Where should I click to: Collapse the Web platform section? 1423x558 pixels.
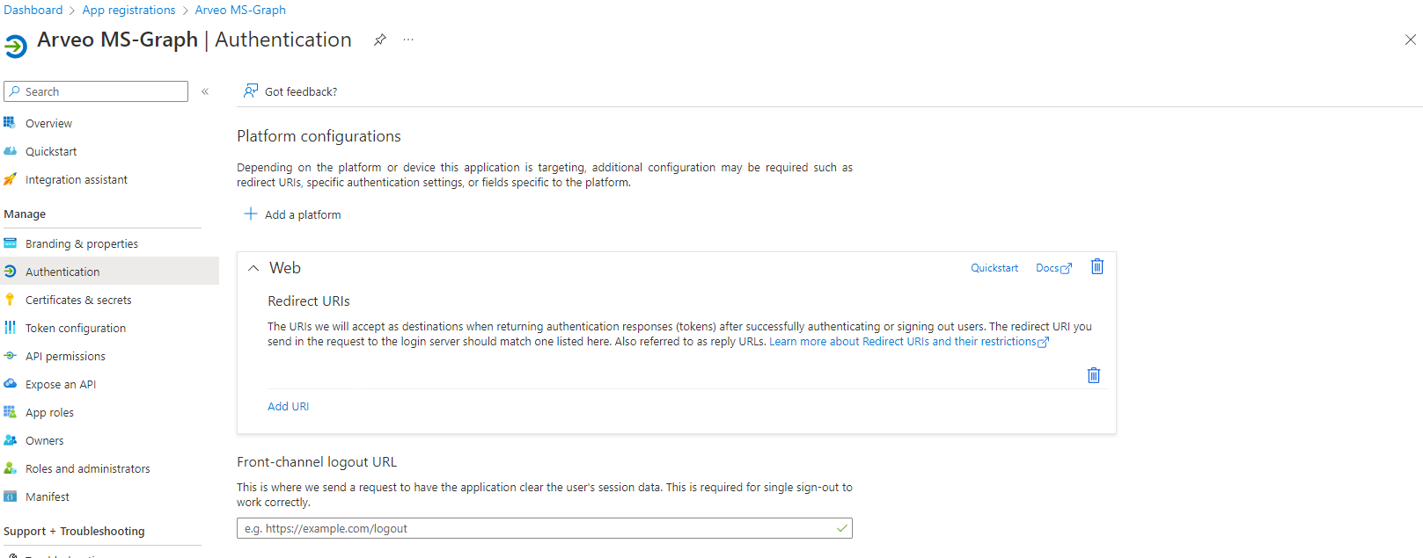point(253,268)
